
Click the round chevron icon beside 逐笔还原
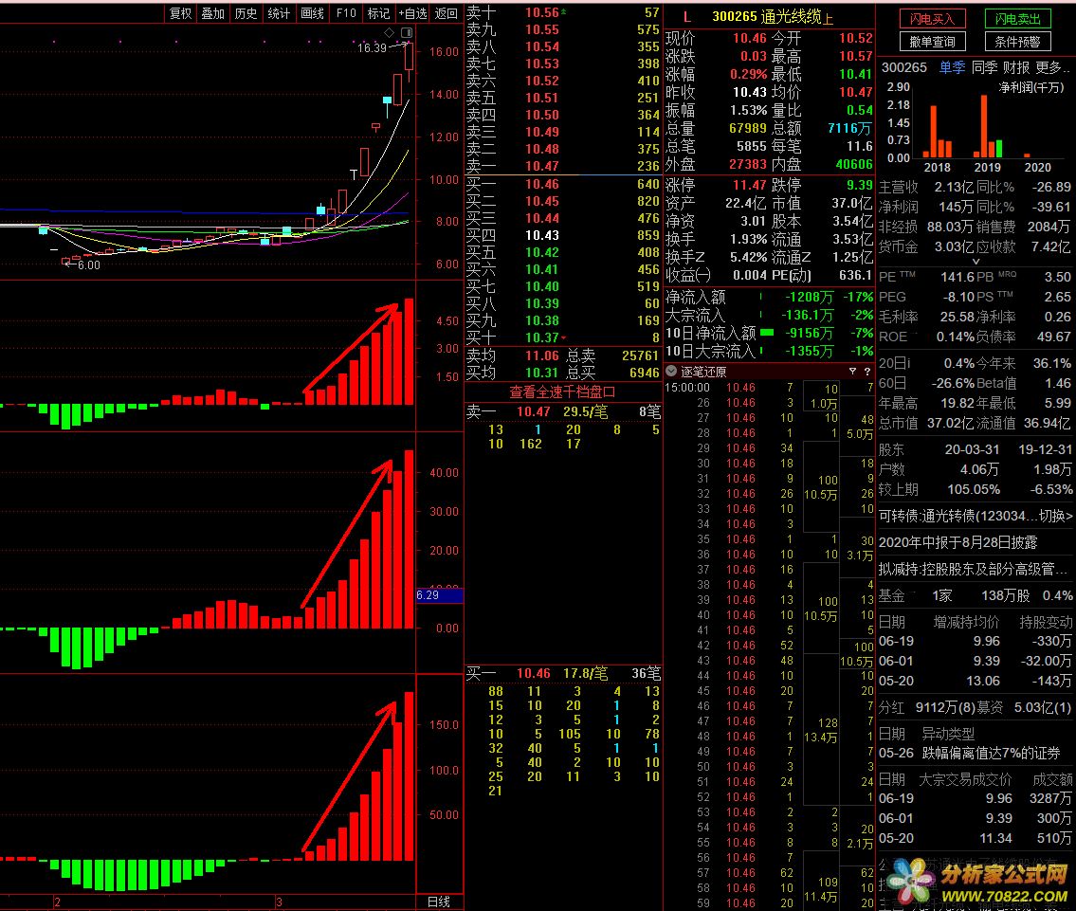[672, 371]
